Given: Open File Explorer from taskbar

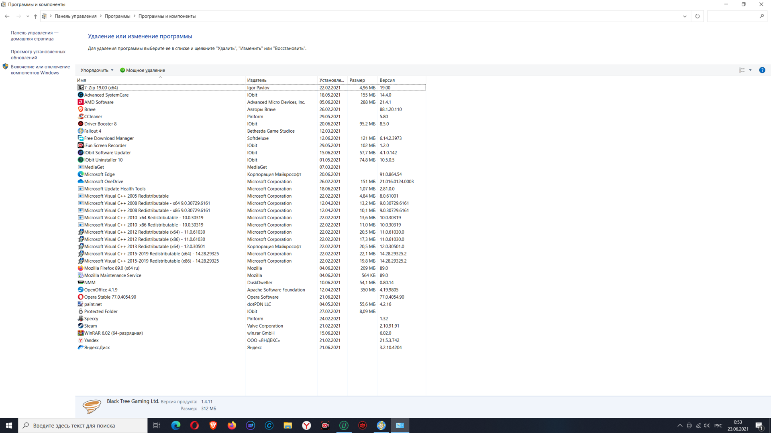Looking at the screenshot, I should (x=288, y=425).
